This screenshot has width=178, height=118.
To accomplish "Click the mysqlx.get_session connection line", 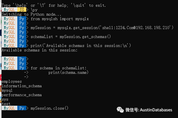I will pos(102,28).
